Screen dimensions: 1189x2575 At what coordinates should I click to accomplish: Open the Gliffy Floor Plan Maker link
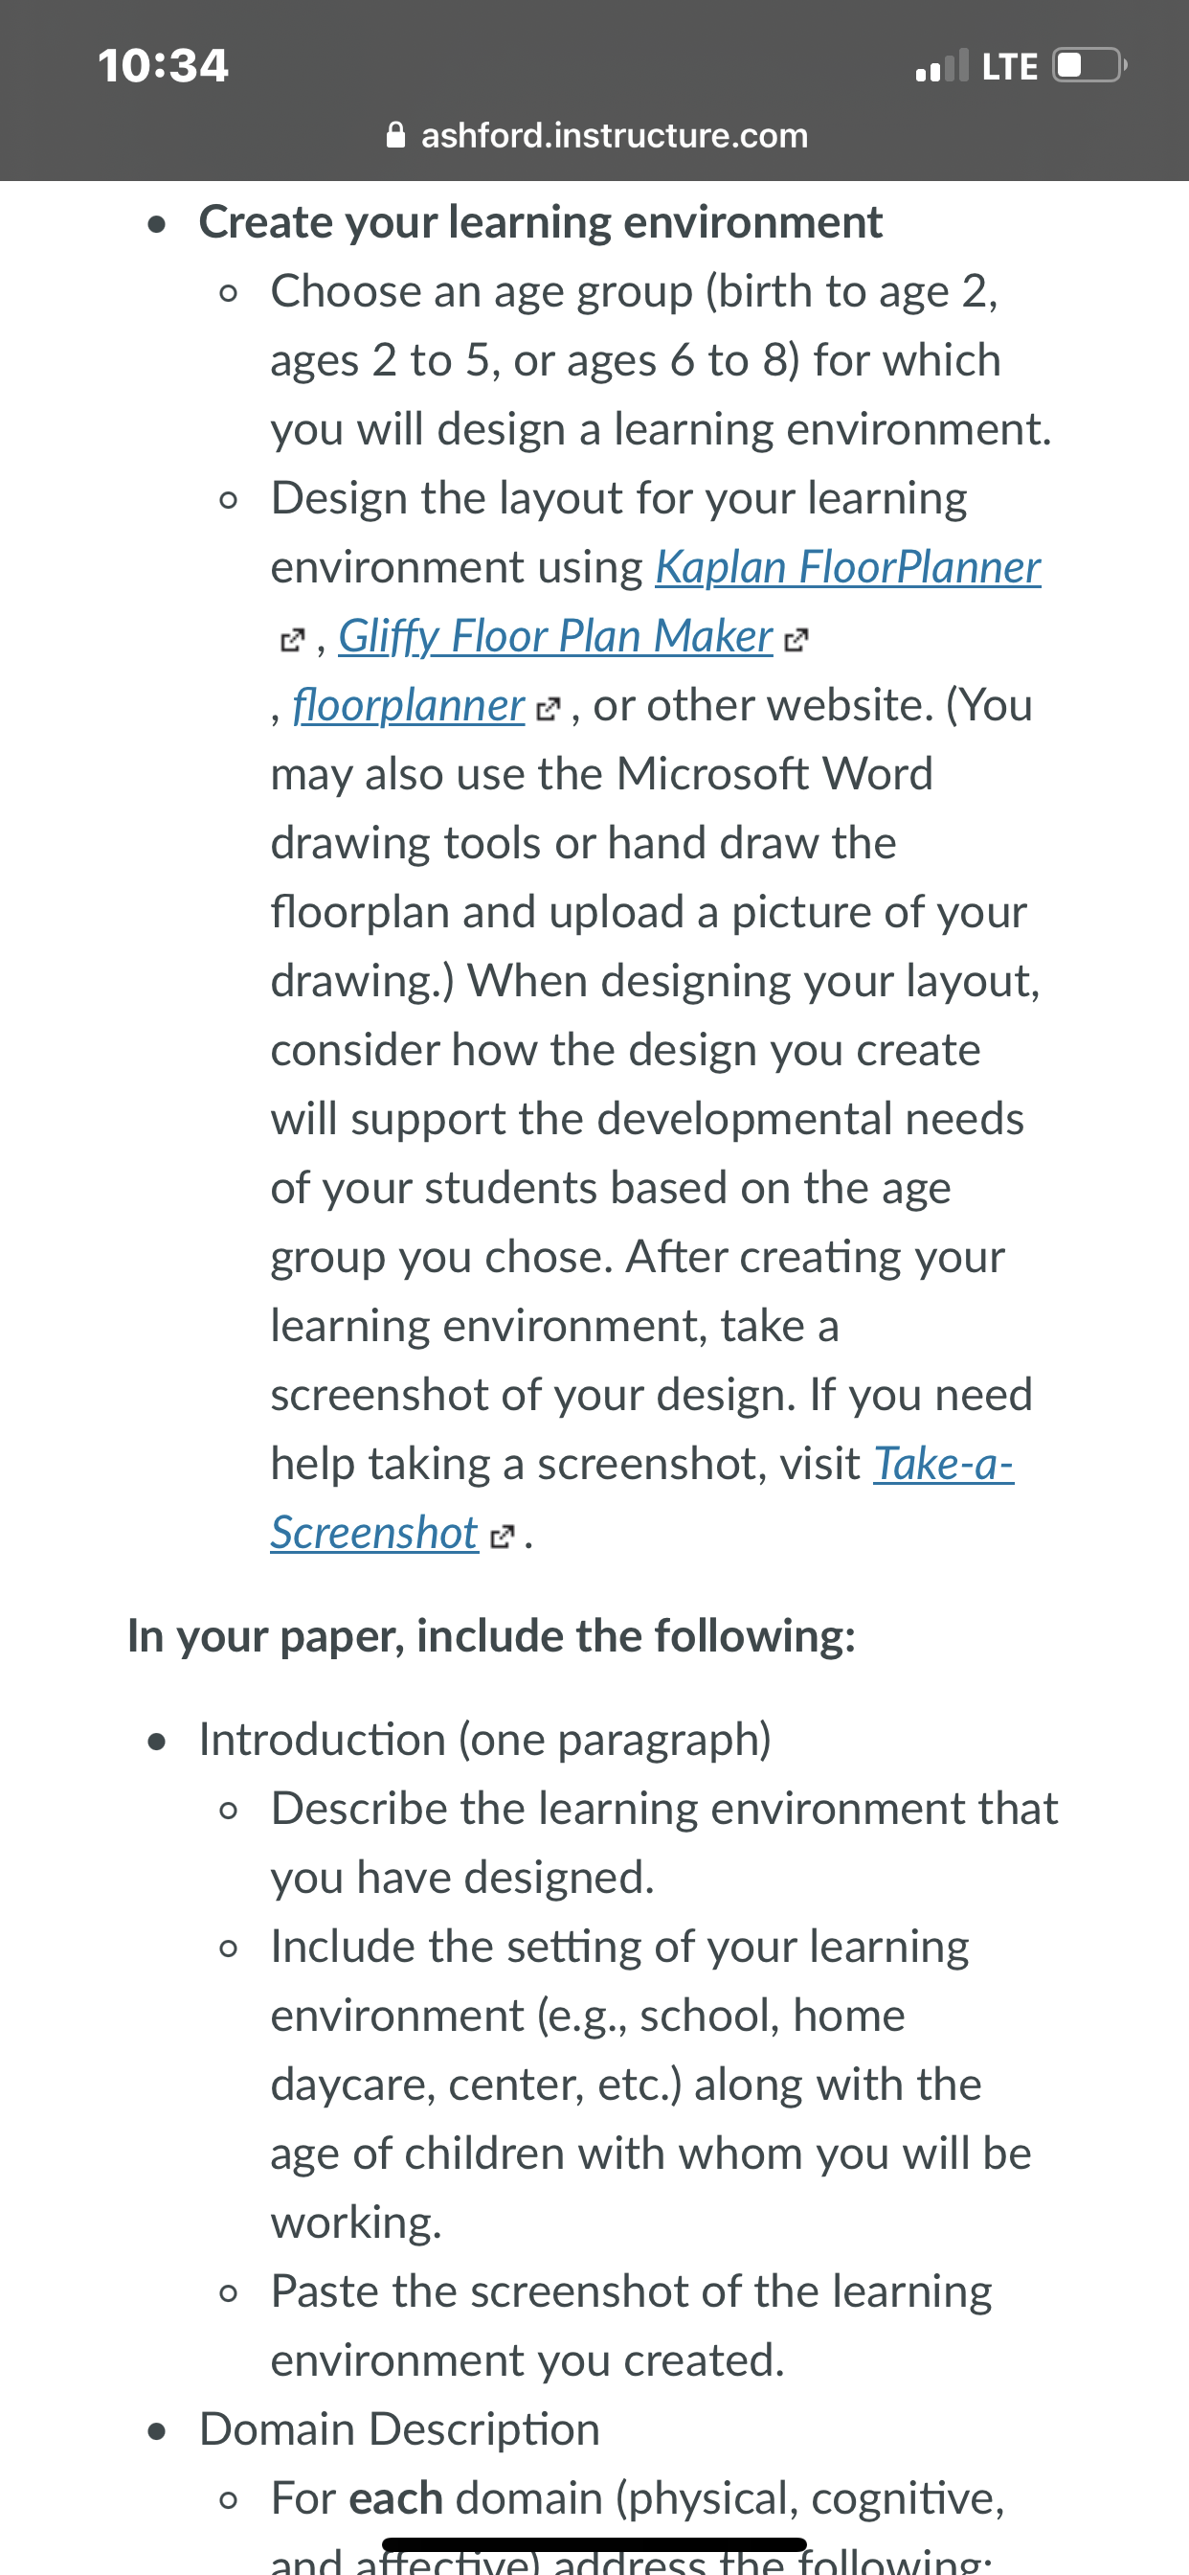(555, 636)
